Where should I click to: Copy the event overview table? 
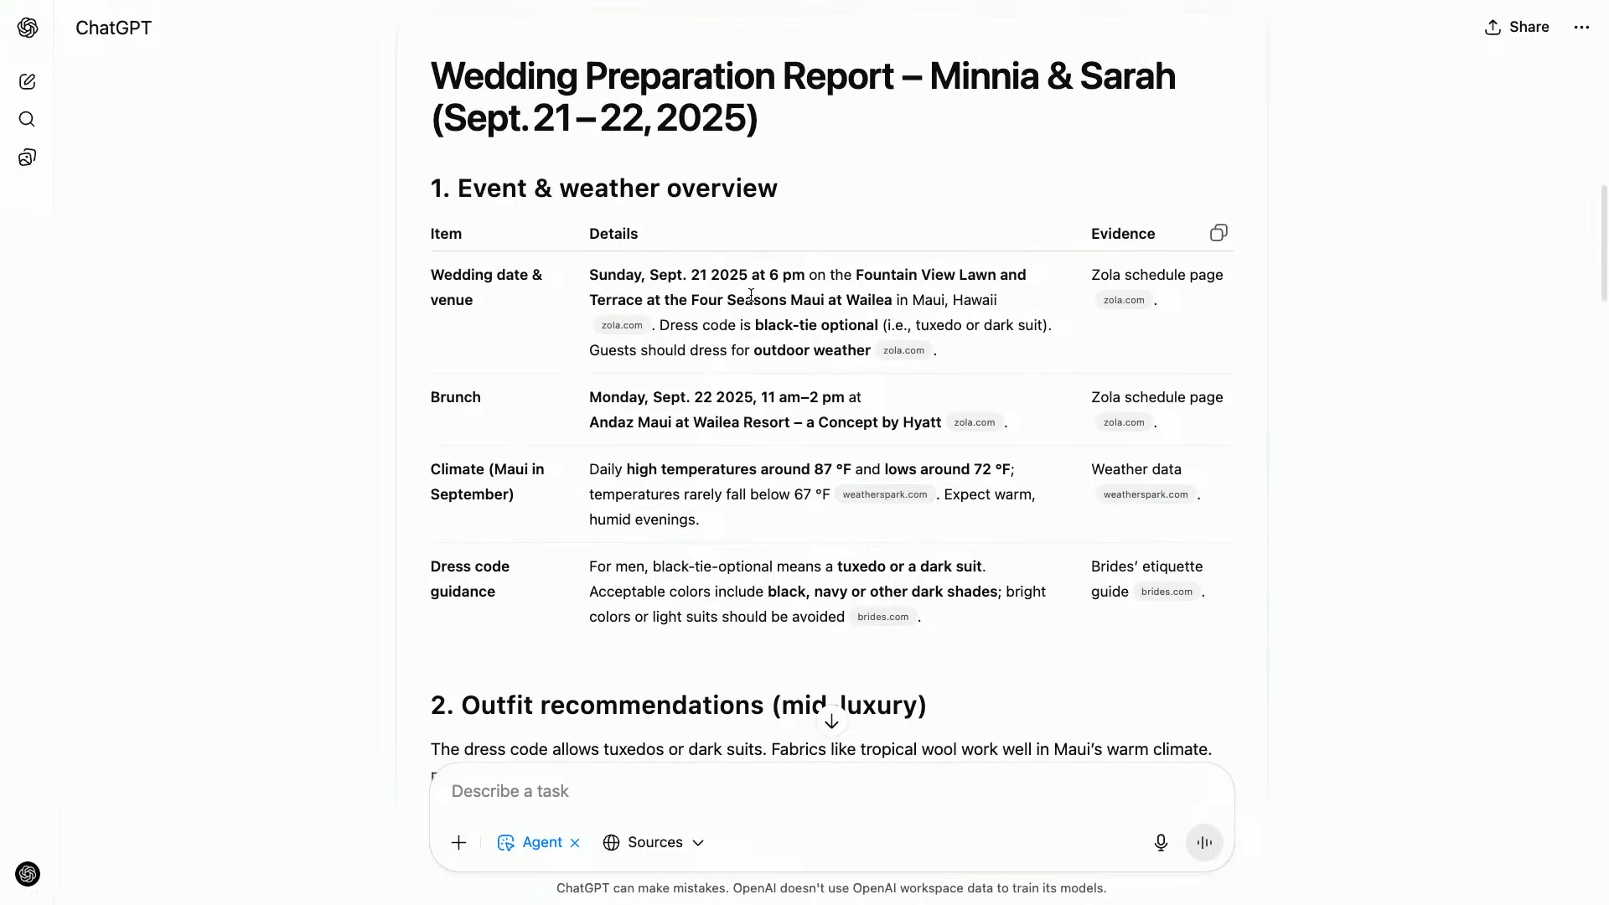point(1218,233)
